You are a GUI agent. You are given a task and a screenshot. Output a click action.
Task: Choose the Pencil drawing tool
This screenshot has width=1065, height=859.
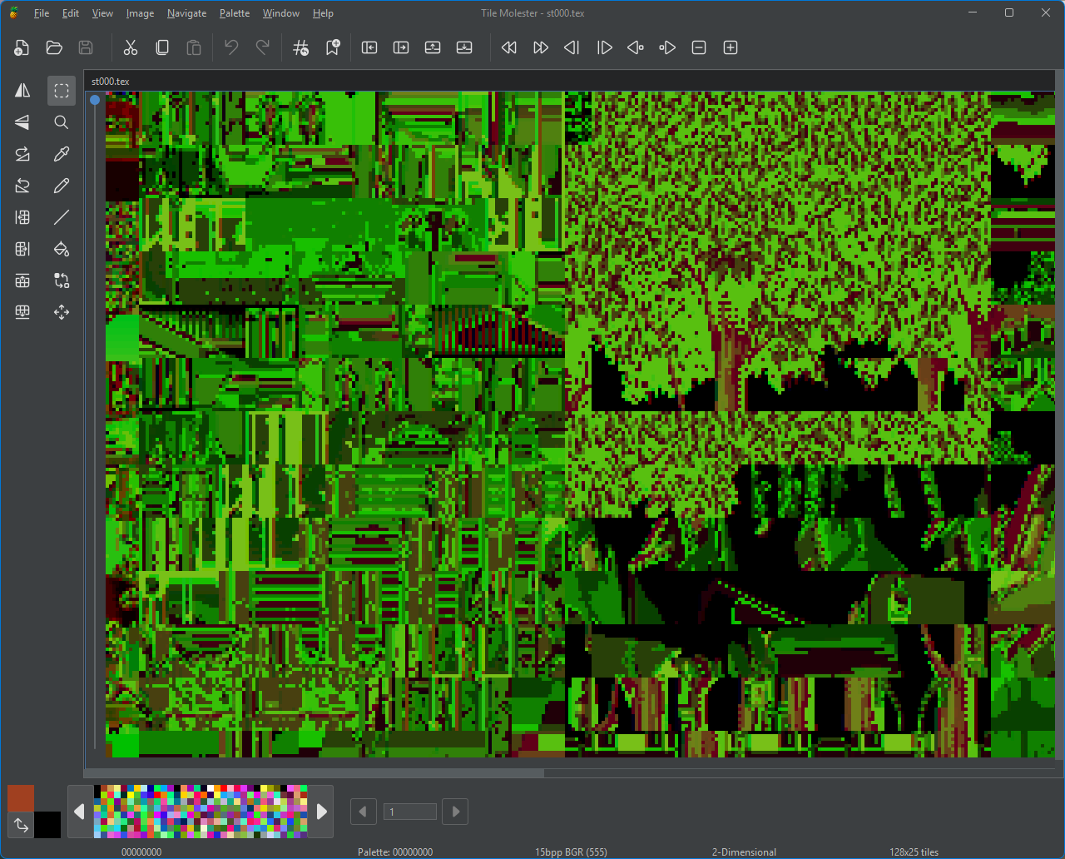(62, 186)
